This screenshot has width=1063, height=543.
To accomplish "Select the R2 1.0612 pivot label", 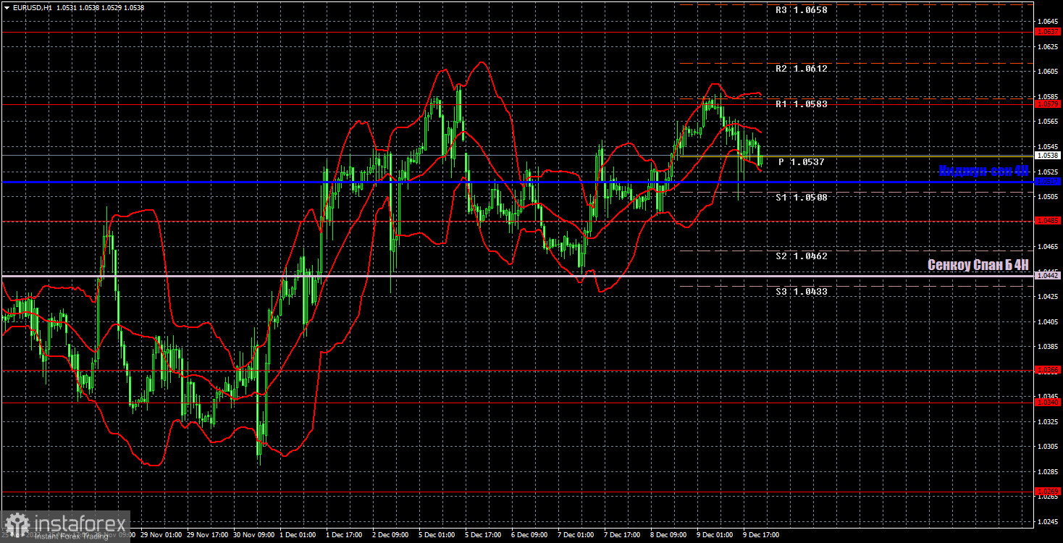I will coord(801,69).
